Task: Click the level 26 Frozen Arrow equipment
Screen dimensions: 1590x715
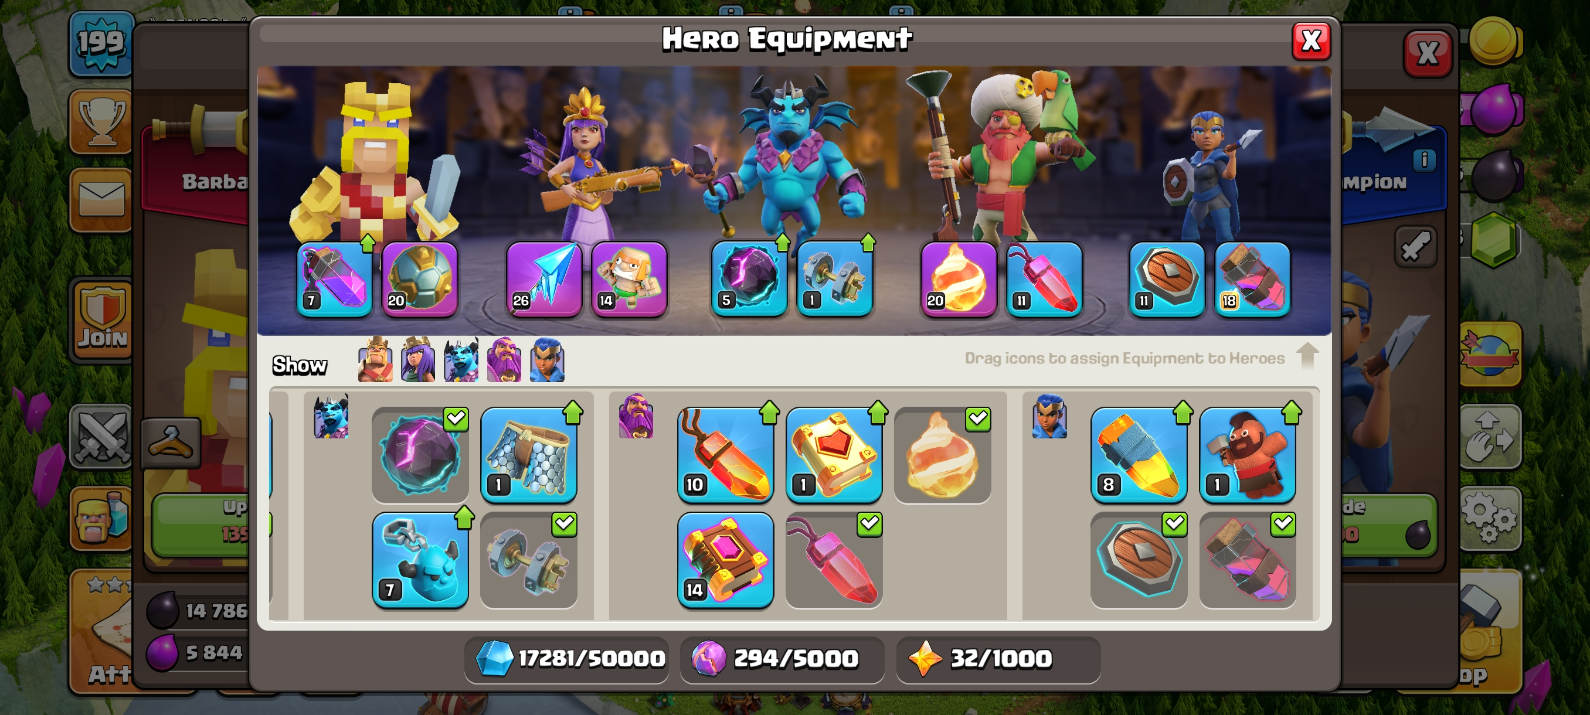Action: click(544, 279)
